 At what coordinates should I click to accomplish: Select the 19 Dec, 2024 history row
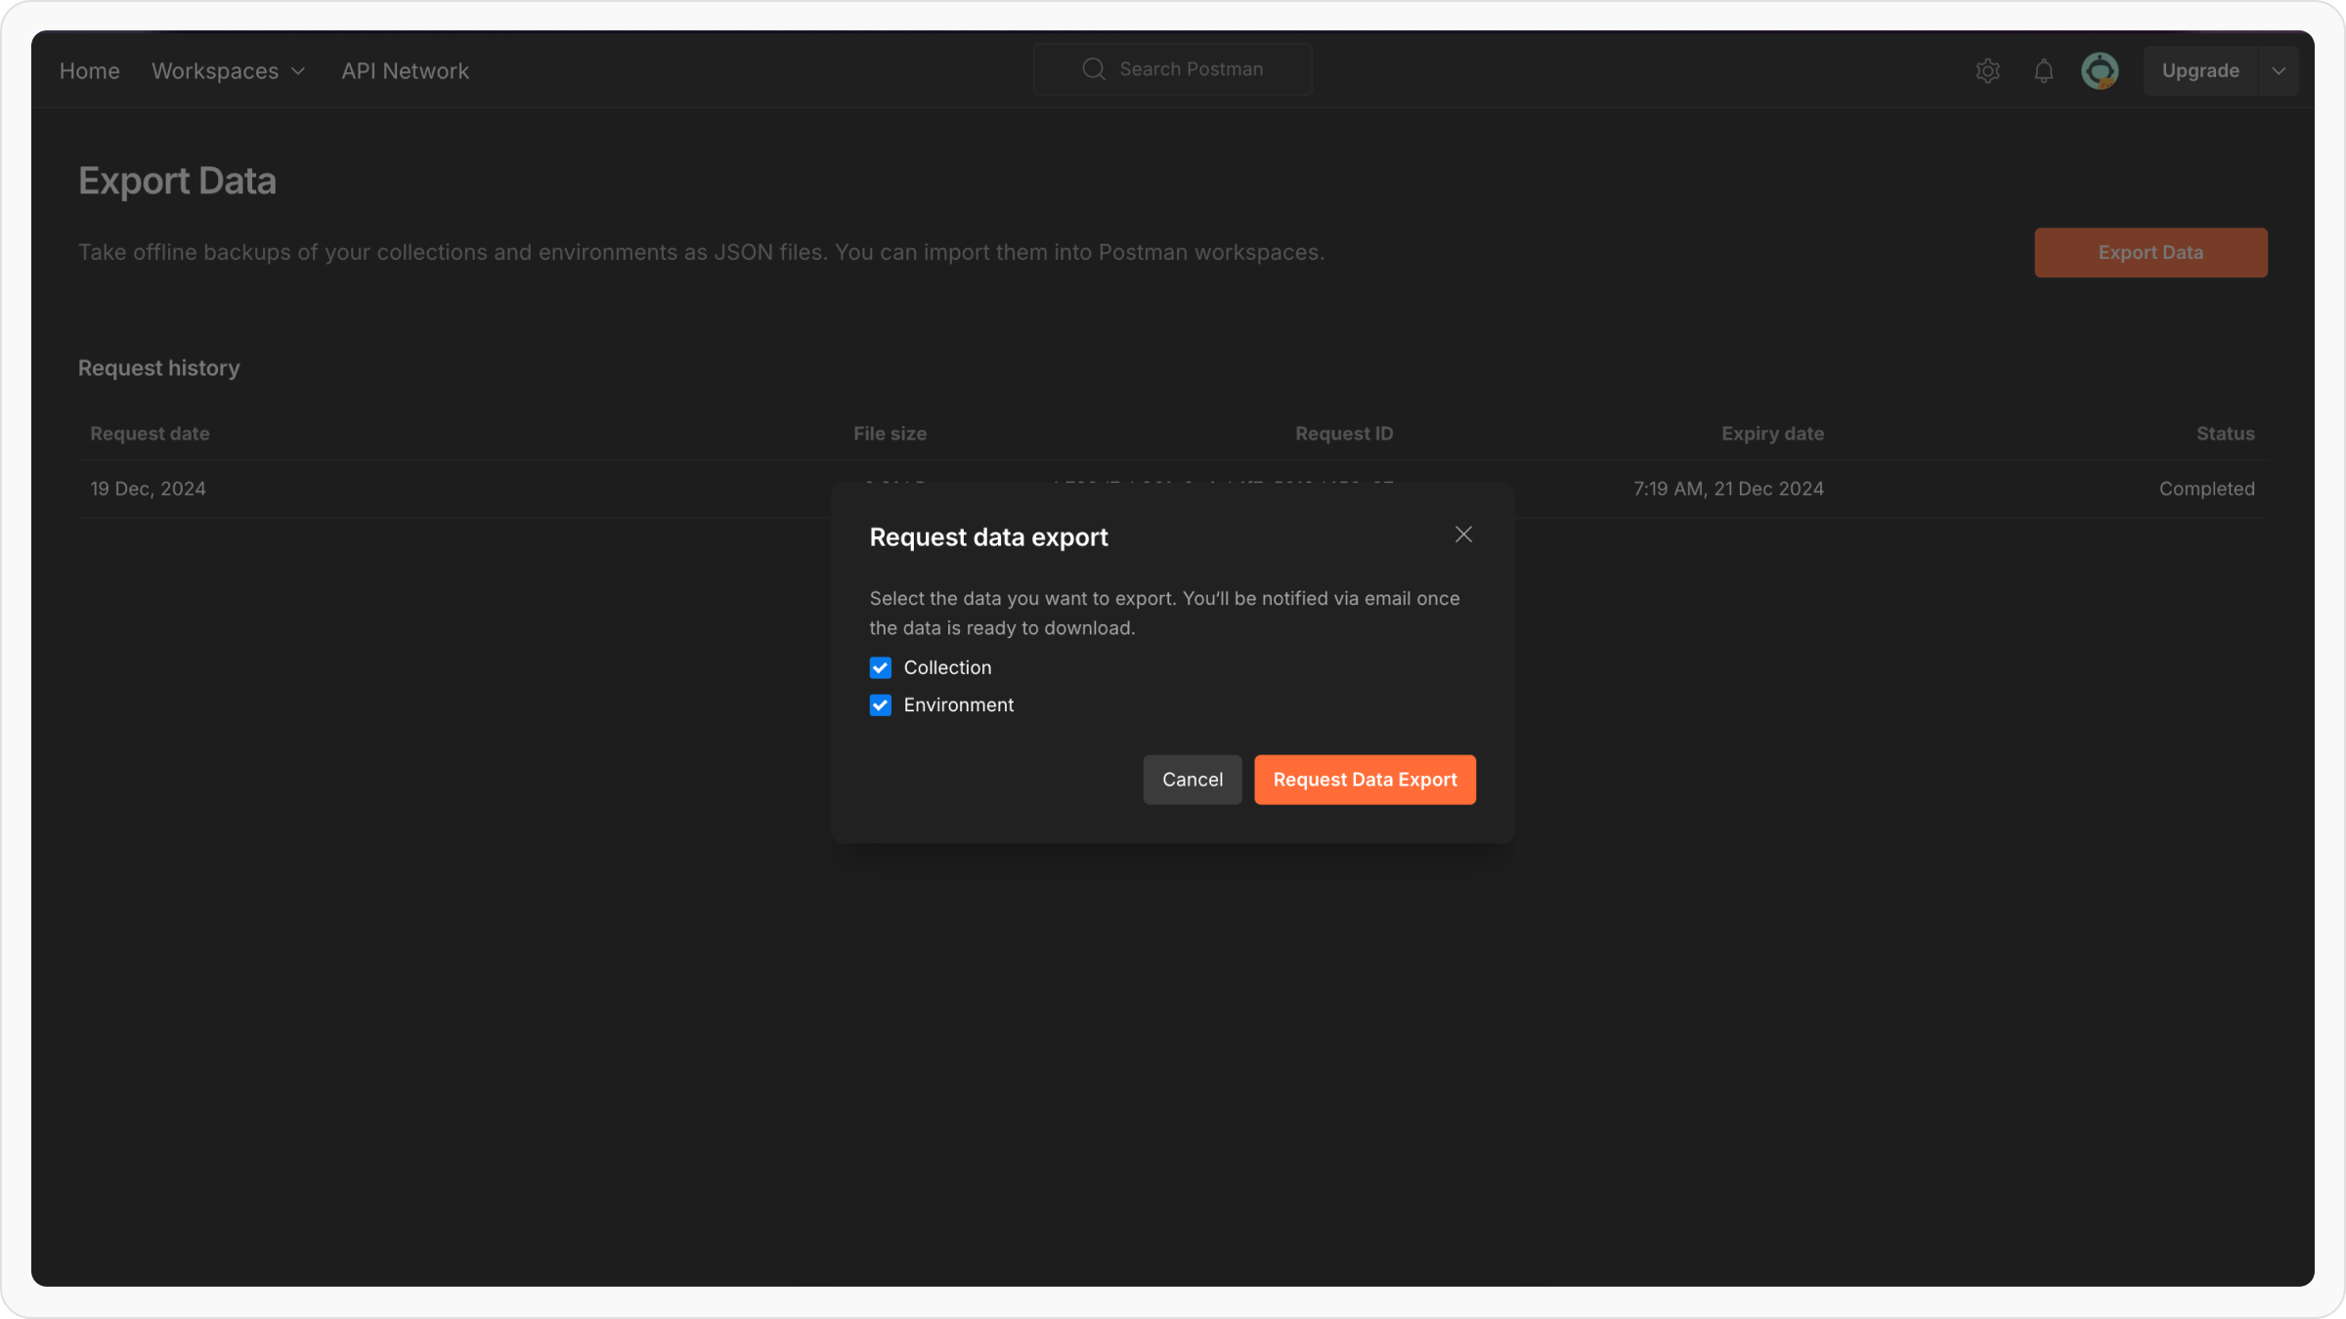pyautogui.click(x=148, y=489)
